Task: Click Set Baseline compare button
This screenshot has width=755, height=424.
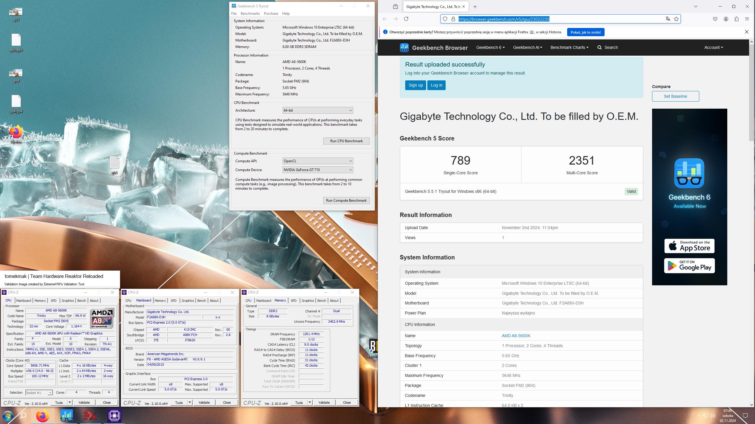Action: tap(675, 96)
